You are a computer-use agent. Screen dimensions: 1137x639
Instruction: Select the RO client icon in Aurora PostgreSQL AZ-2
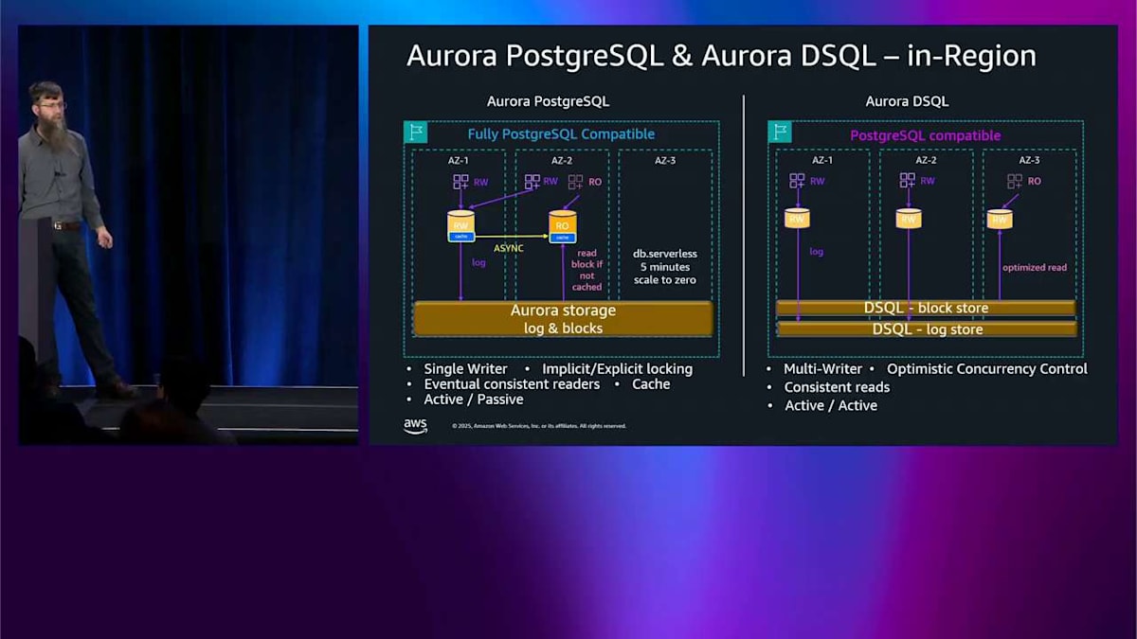pyautogui.click(x=577, y=182)
